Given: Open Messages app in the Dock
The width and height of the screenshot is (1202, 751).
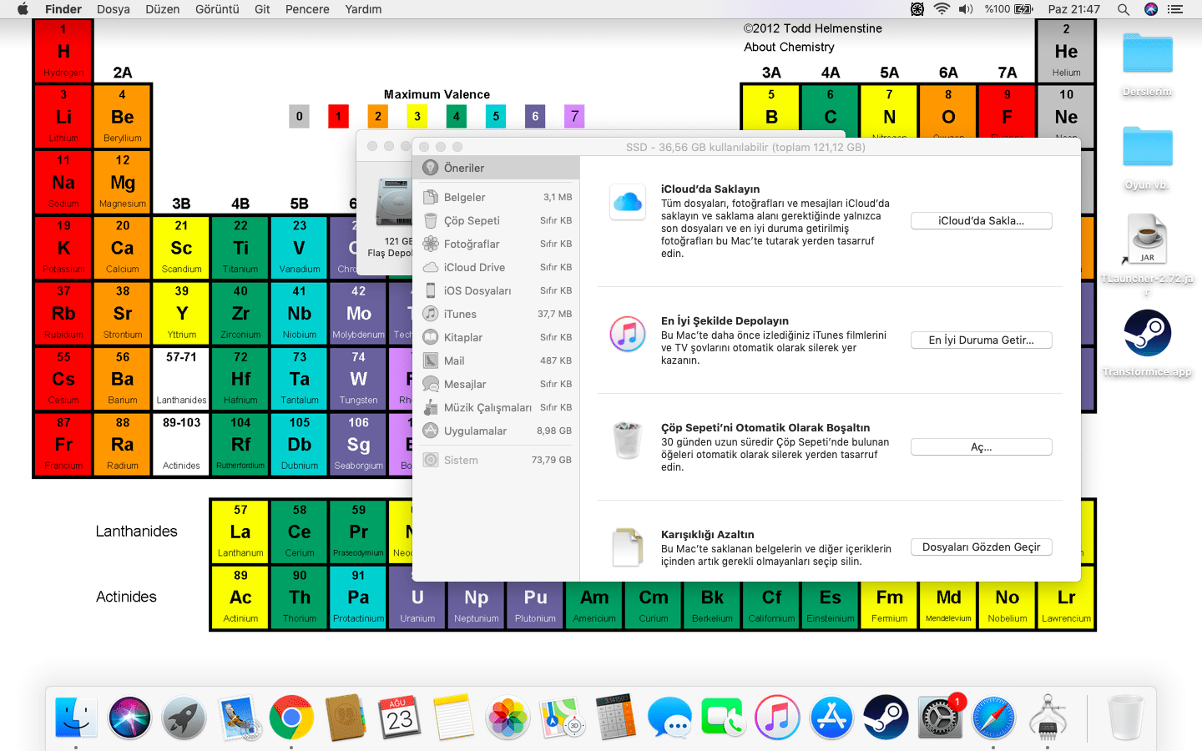Looking at the screenshot, I should pos(669,717).
